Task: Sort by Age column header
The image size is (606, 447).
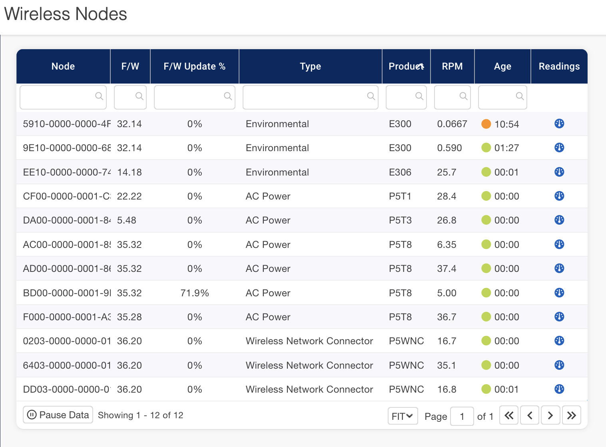Action: [502, 66]
